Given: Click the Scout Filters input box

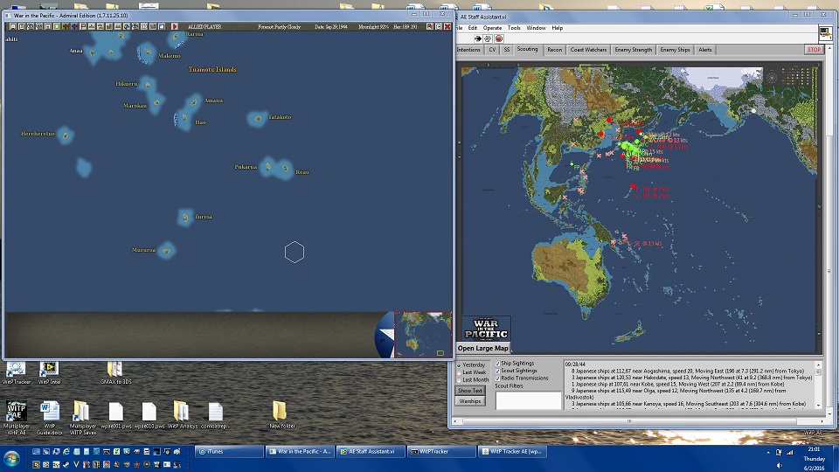Looking at the screenshot, I should pos(528,401).
